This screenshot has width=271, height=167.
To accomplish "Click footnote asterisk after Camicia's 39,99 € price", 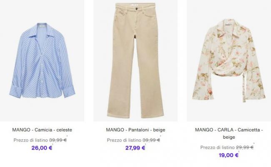I will [x=67, y=137].
